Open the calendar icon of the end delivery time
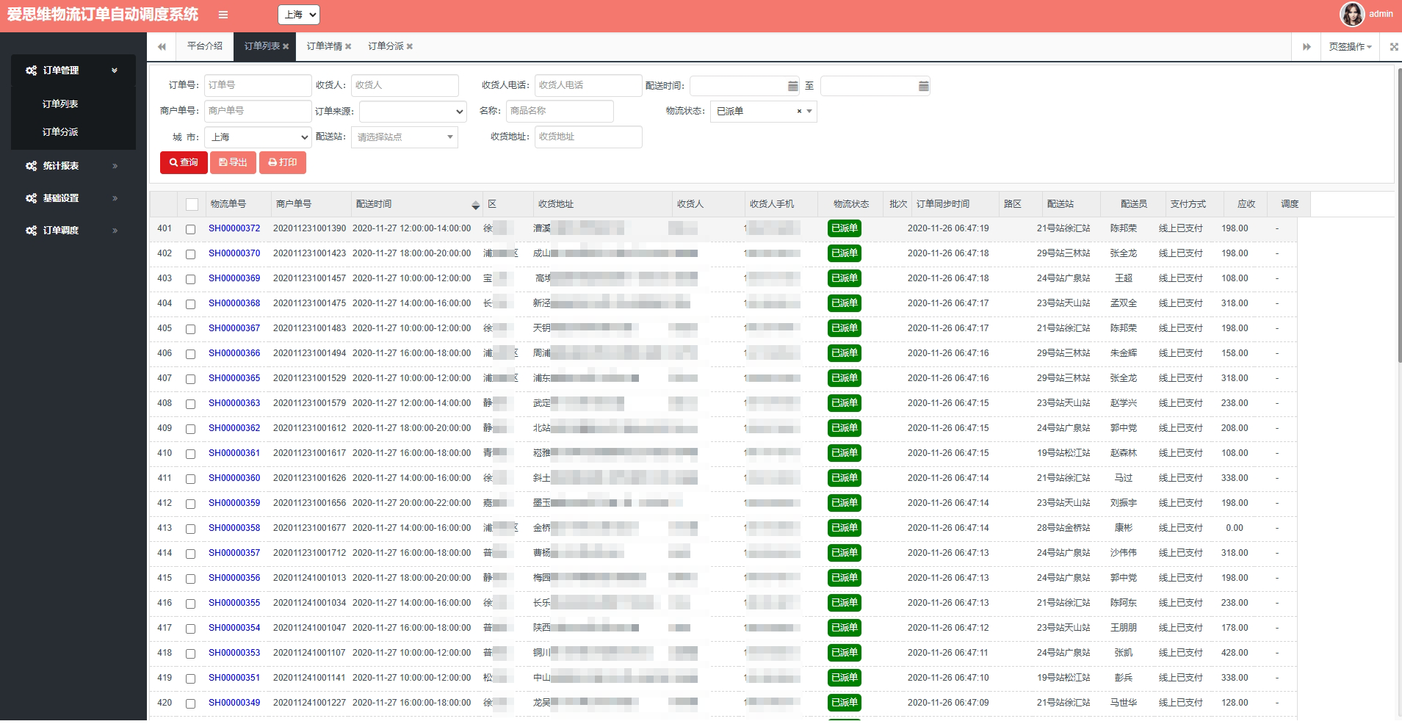Image resolution: width=1402 pixels, height=724 pixels. point(923,86)
